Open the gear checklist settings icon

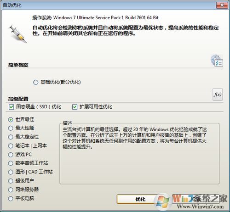[x=217, y=61]
